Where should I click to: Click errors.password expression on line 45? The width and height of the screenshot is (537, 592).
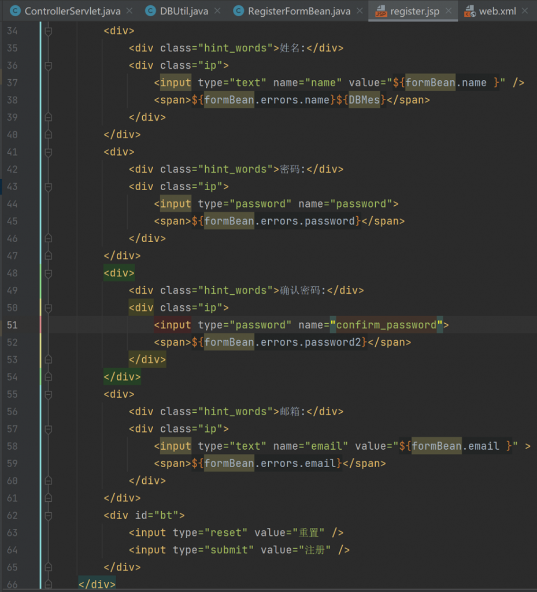307,221
